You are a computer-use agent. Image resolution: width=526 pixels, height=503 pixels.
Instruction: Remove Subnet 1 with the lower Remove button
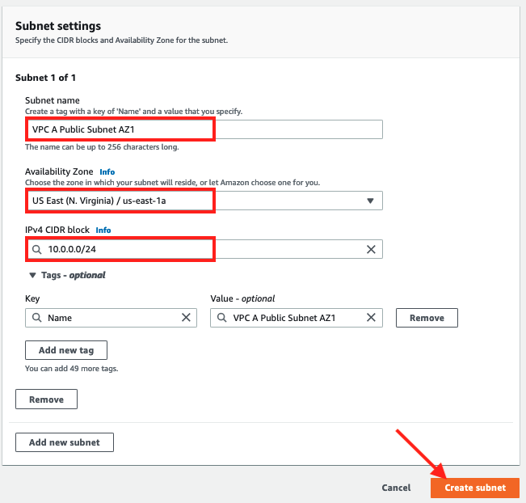coord(46,399)
